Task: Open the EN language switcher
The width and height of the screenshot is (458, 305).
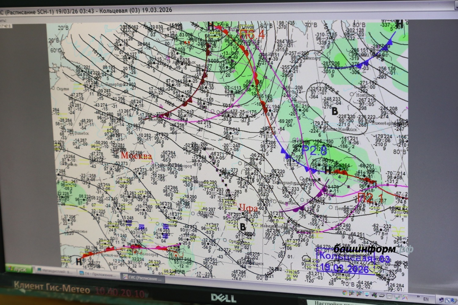Action: pyautogui.click(x=426, y=299)
